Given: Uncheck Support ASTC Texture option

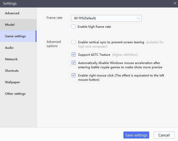Looking at the screenshot, I should point(74,54).
